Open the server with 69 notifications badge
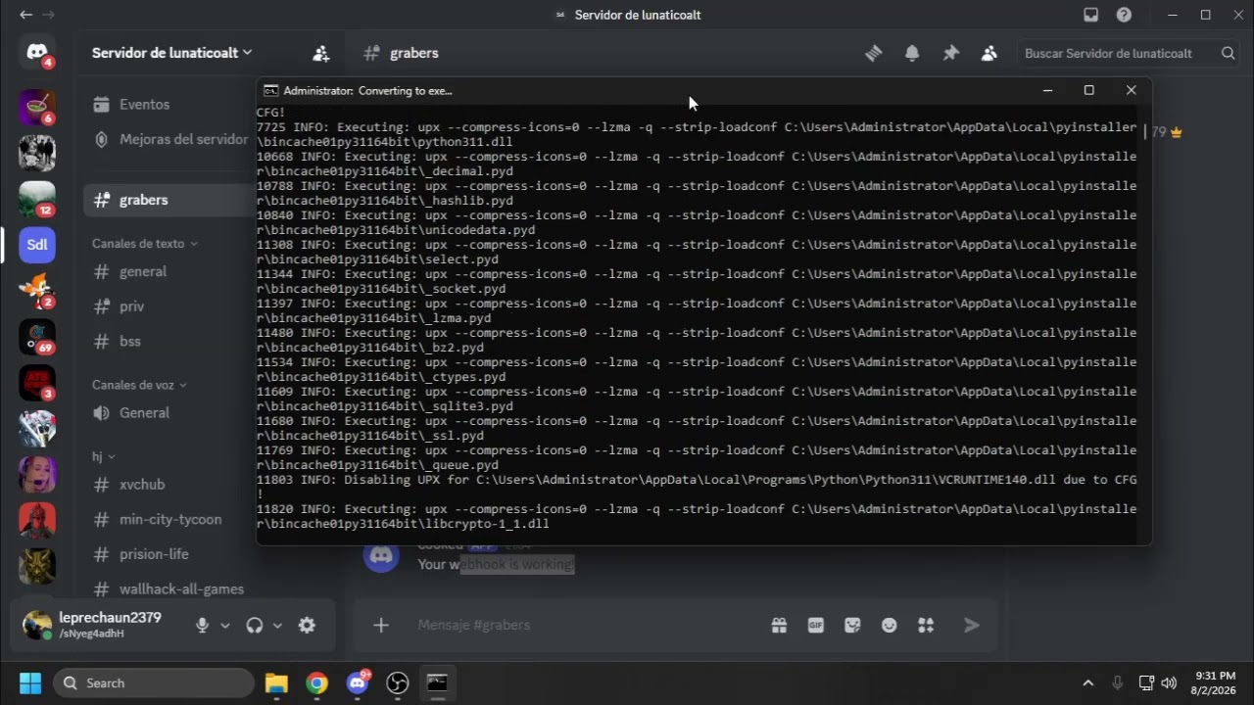1254x705 pixels. [x=37, y=337]
